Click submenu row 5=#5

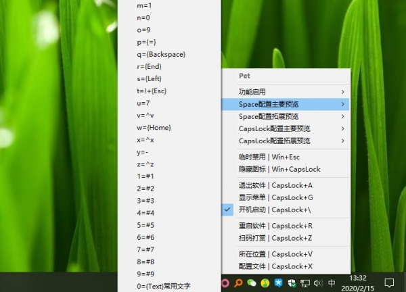[169, 225]
